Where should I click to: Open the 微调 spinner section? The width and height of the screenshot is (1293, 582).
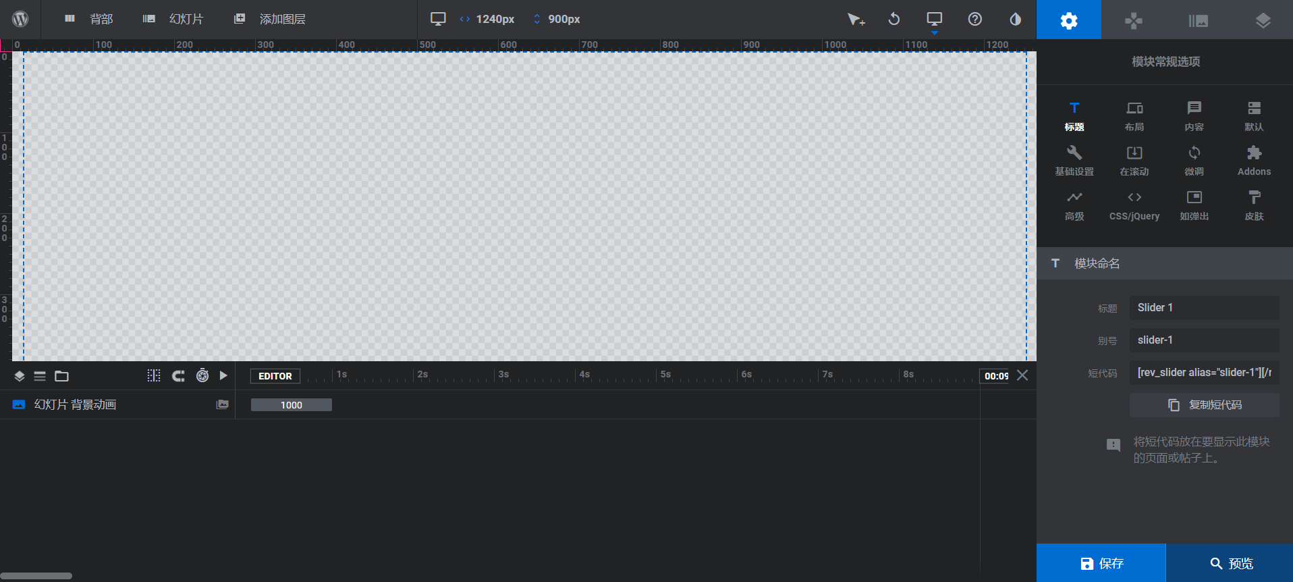(x=1194, y=161)
